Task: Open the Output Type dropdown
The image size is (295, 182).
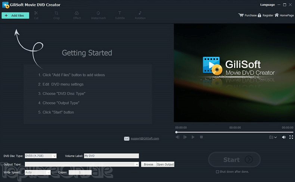Action: [82, 164]
